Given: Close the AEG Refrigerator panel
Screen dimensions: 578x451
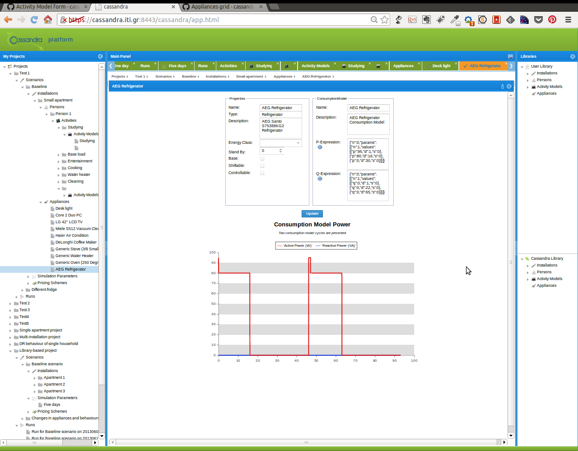Looking at the screenshot, I should pos(509,86).
